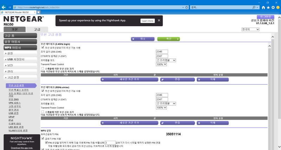
Task: Dismiss the Nighthawk App banner
Action: tap(159, 20)
